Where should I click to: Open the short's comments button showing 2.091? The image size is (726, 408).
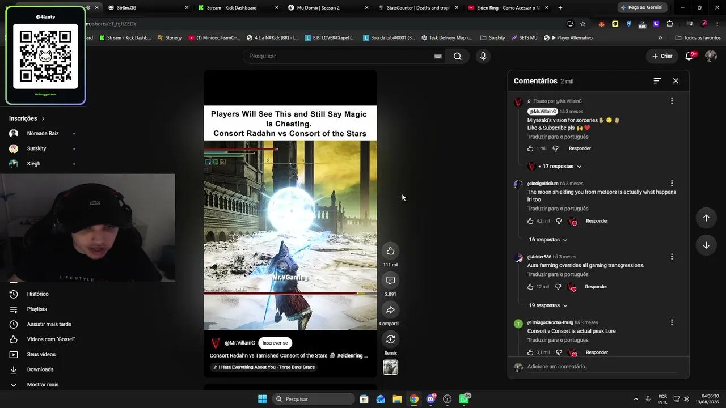click(390, 280)
